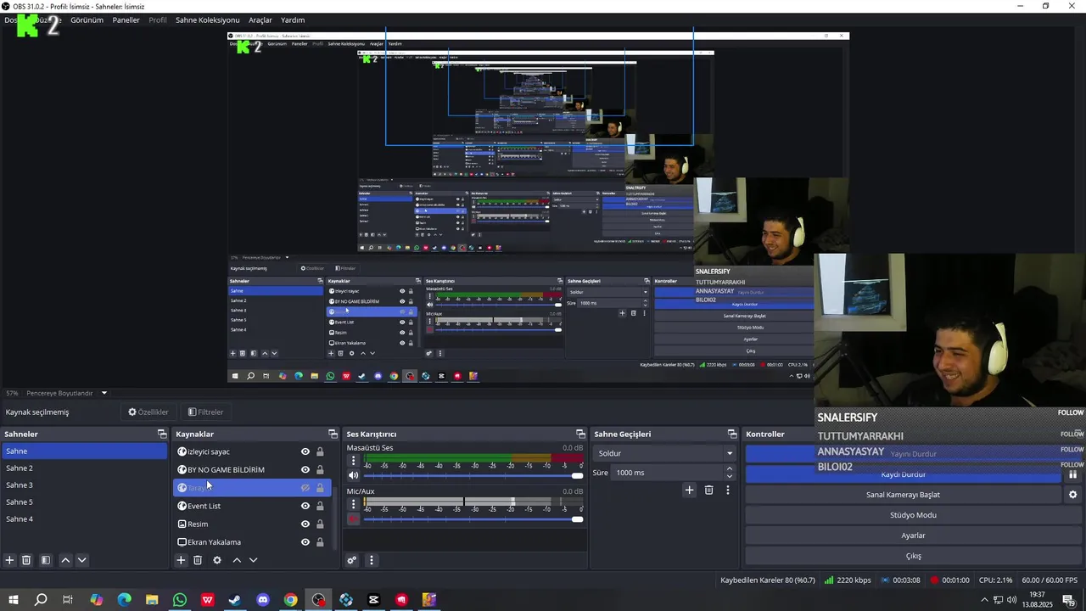Undock the Sahneler panel using its float icon
The width and height of the screenshot is (1086, 611).
162,434
